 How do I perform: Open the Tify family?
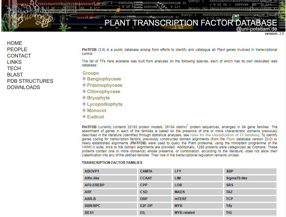pos(250,206)
